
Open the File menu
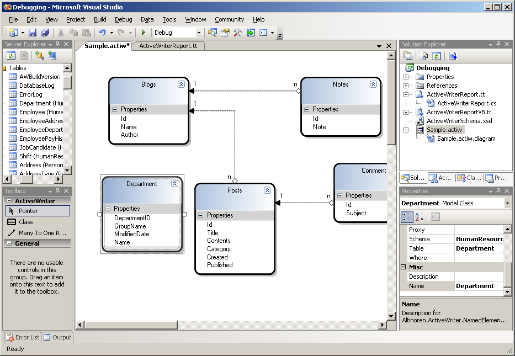coord(13,19)
